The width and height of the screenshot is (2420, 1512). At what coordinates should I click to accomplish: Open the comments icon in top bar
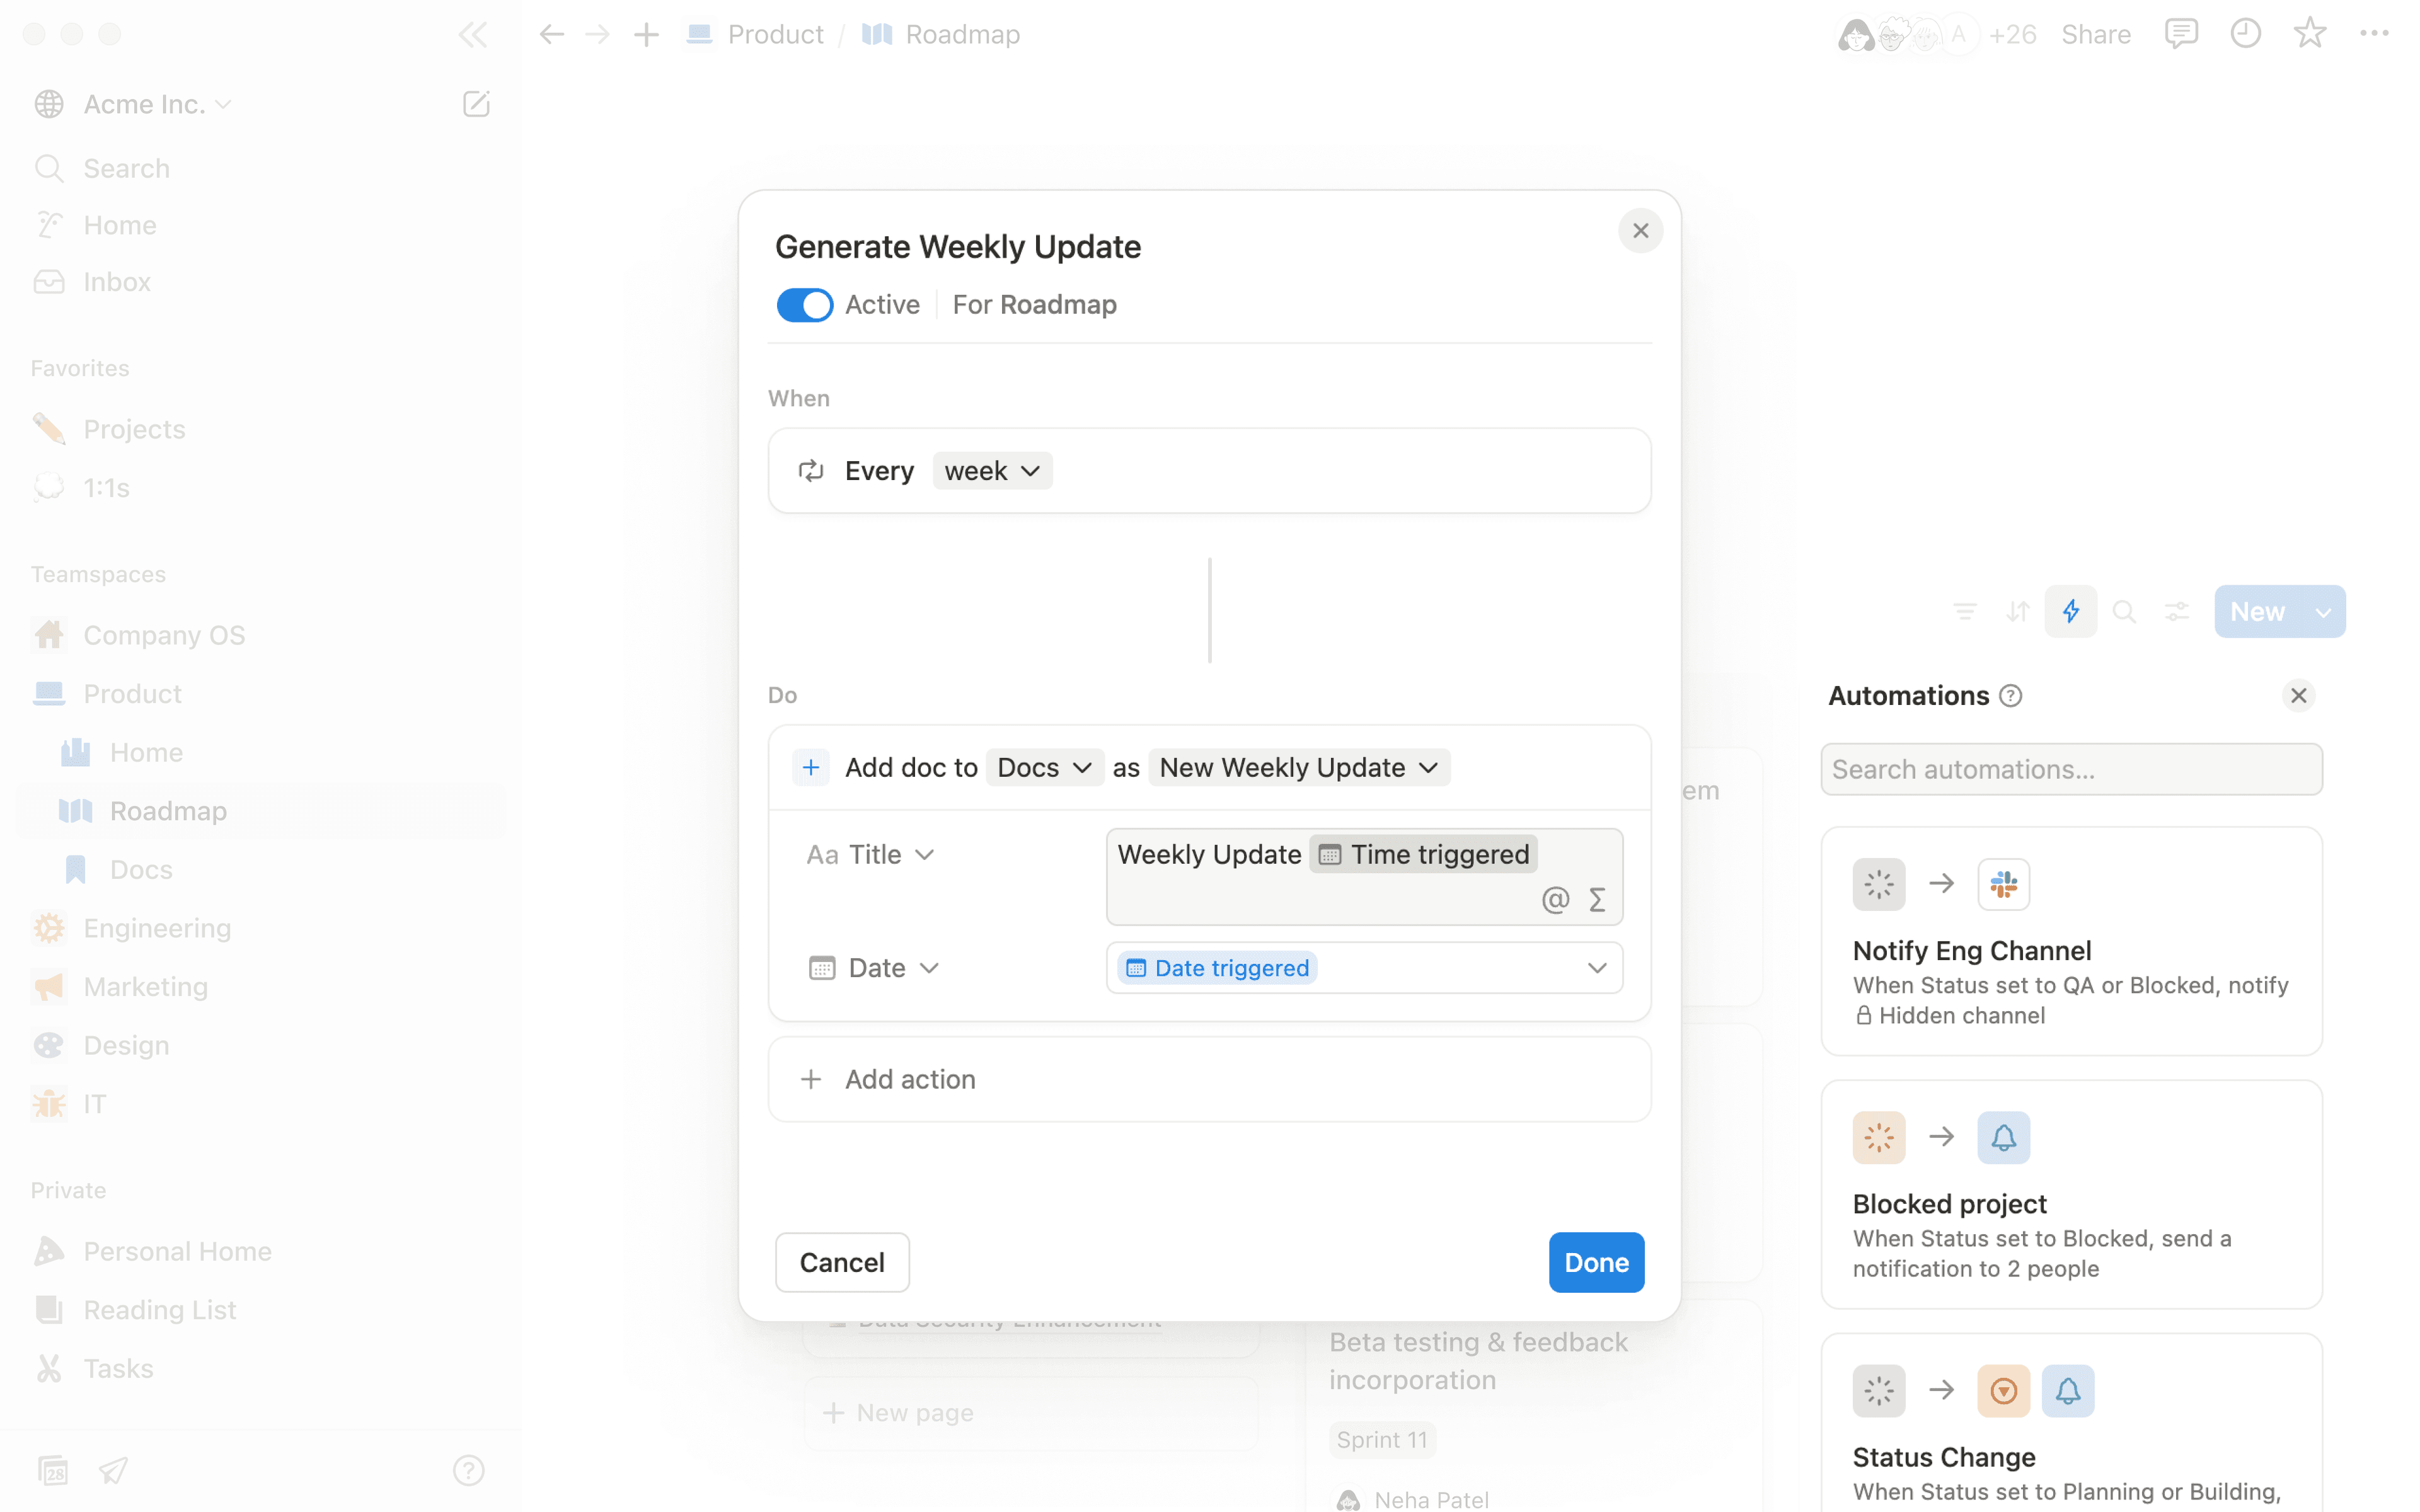click(x=2181, y=34)
